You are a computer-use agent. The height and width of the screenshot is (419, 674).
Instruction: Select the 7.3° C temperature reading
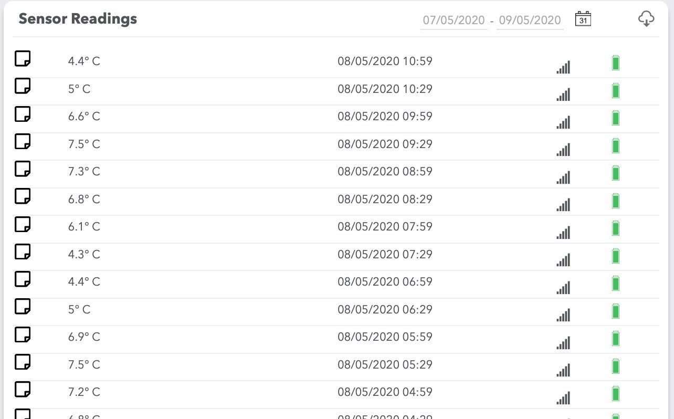(x=84, y=172)
